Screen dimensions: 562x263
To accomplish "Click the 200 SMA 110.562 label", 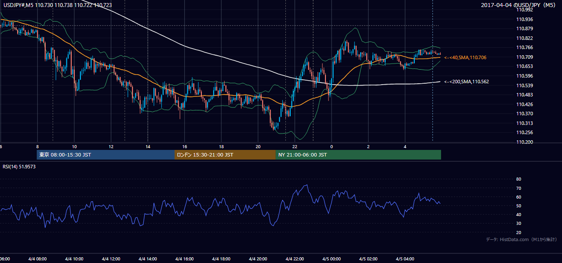I will tap(467, 82).
